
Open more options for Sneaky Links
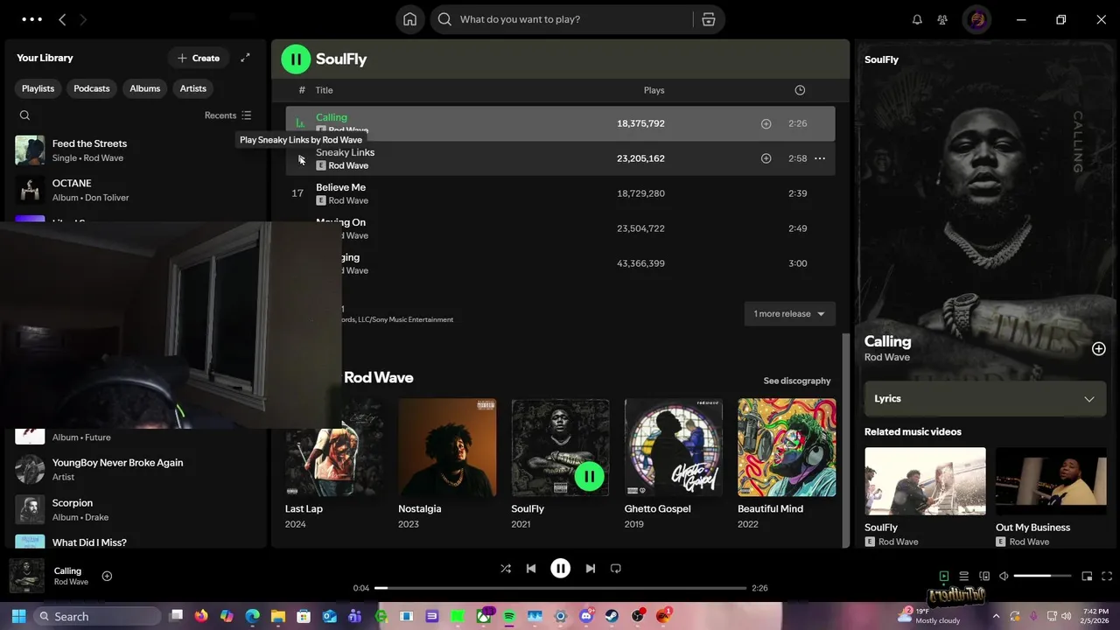pyautogui.click(x=820, y=158)
